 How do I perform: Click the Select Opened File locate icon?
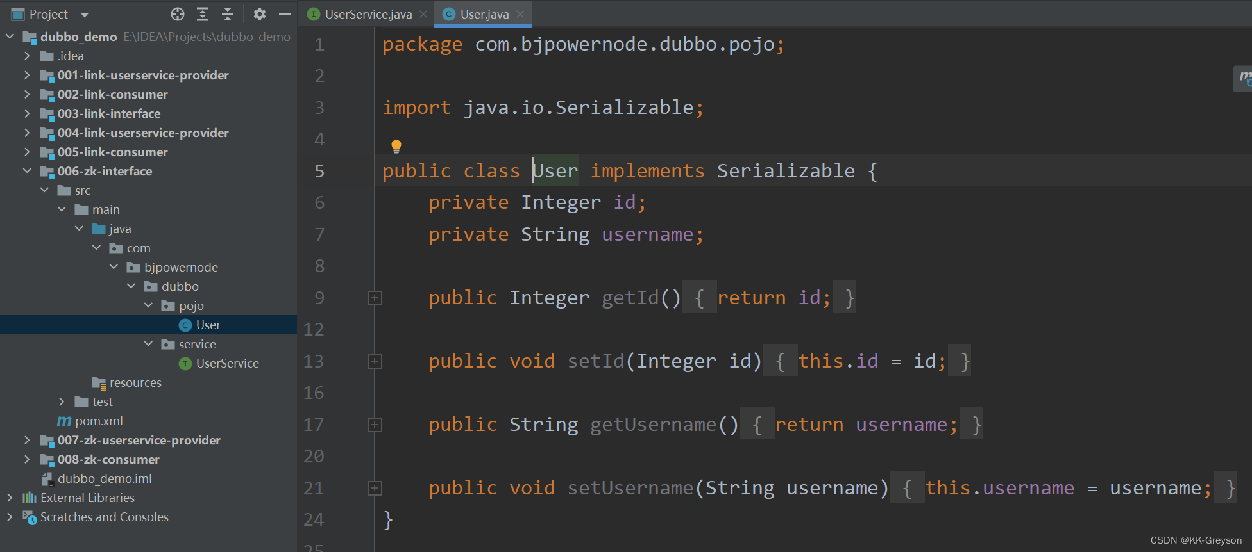point(178,14)
